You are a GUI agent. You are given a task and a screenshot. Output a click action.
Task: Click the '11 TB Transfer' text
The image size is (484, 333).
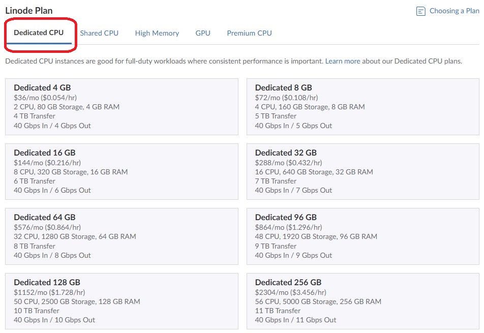click(x=278, y=311)
